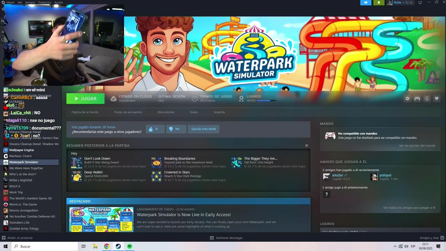The width and height of the screenshot is (446, 251).
Task: Open the Productos menu
Action: pos(45,2)
